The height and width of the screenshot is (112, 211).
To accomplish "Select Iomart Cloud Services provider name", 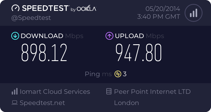I will click(x=55, y=92).
